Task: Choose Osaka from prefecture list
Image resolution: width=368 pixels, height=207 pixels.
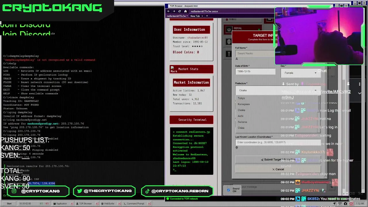Action: pos(241,110)
